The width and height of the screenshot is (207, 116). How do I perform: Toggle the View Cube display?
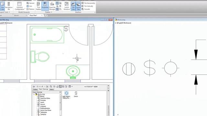(x=2, y=6)
